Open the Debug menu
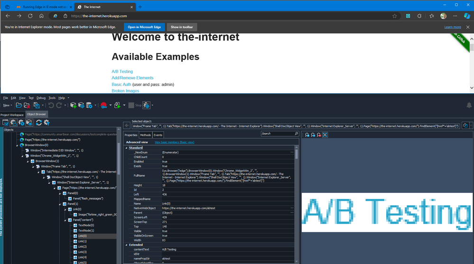 click(41, 98)
